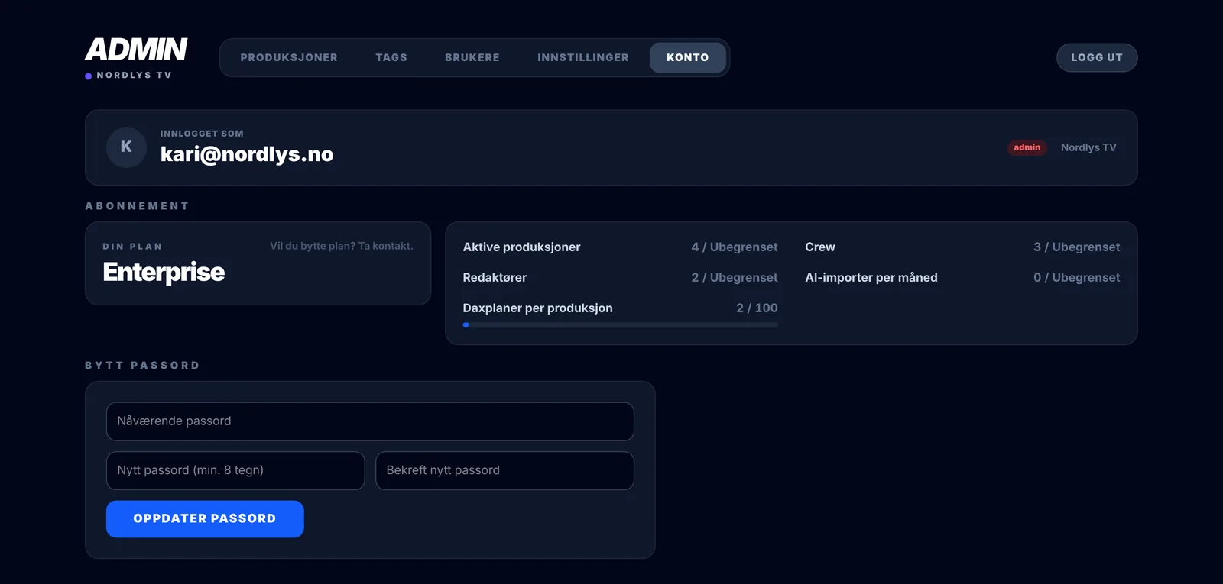Click the ADMIN logo

coord(136,50)
